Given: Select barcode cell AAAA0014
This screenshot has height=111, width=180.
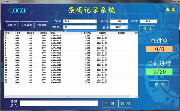Looking at the screenshot, I should click(x=56, y=68).
